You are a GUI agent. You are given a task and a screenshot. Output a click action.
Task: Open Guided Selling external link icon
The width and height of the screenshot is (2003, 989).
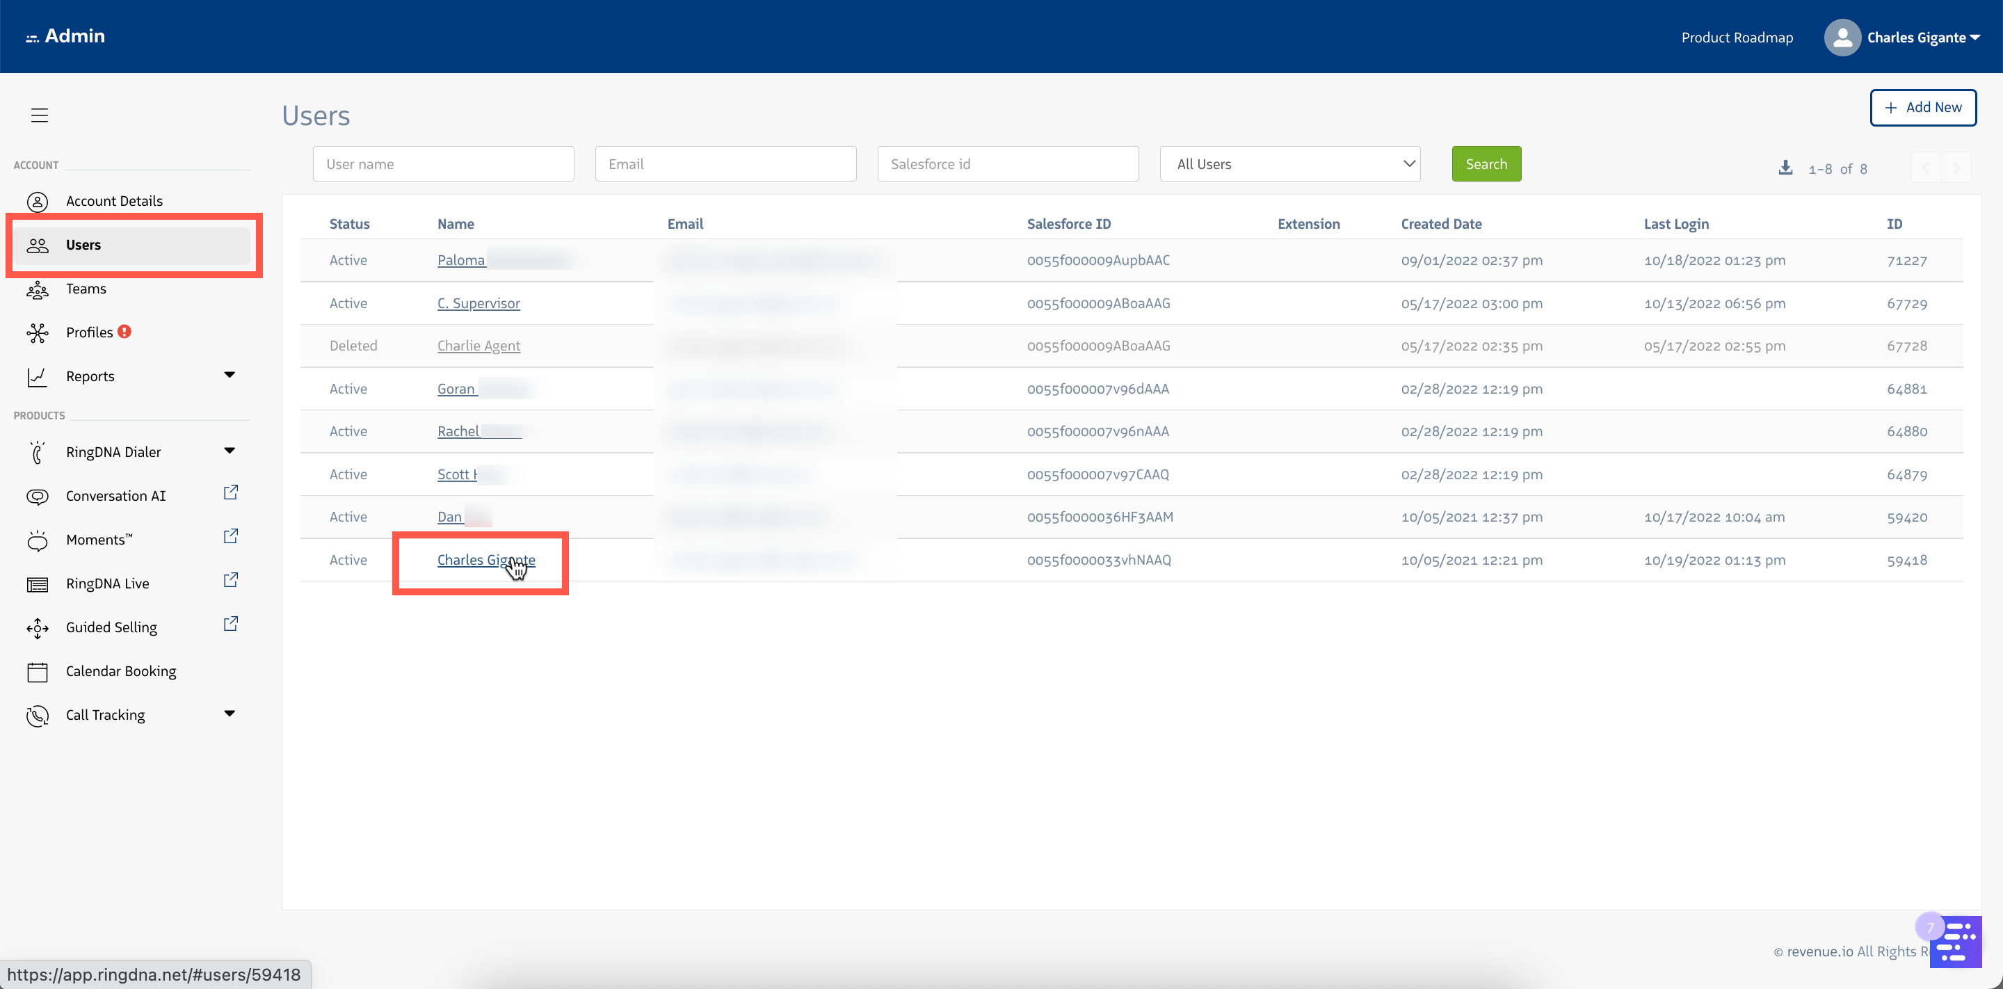[x=230, y=625]
